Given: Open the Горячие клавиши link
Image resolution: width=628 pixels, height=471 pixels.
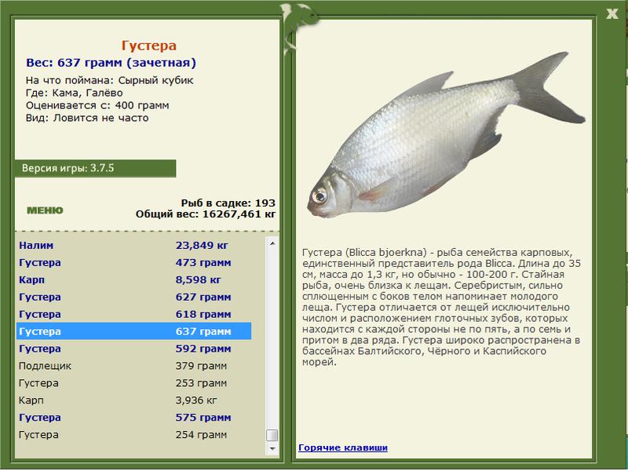Looking at the screenshot, I should tap(343, 447).
